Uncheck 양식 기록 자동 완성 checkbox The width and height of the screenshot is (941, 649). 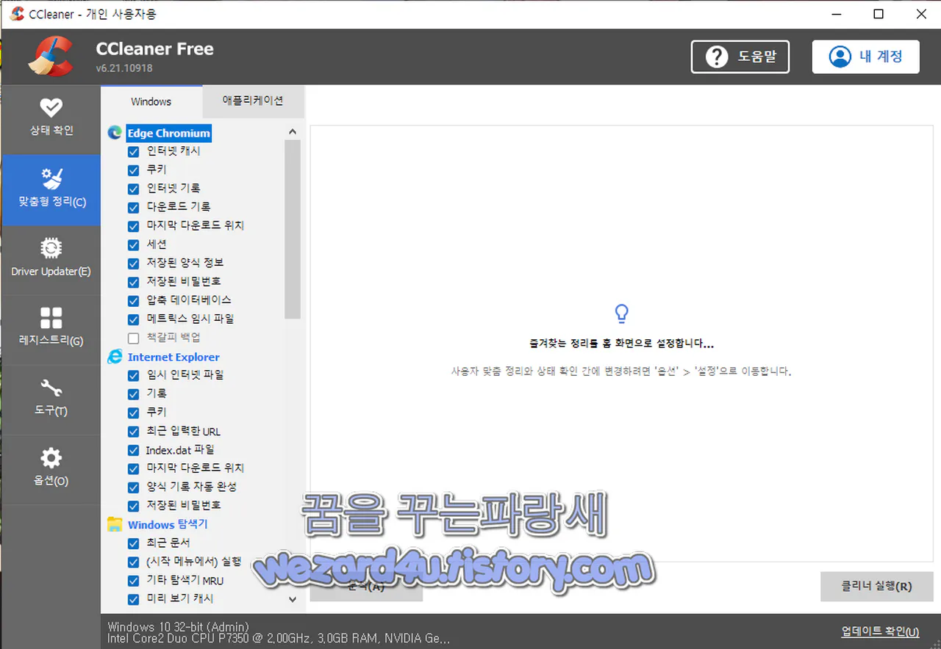133,487
